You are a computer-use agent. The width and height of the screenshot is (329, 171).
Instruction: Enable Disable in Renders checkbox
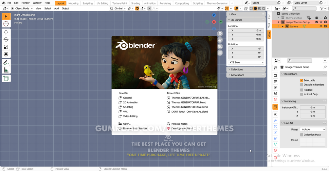pyautogui.click(x=302, y=85)
